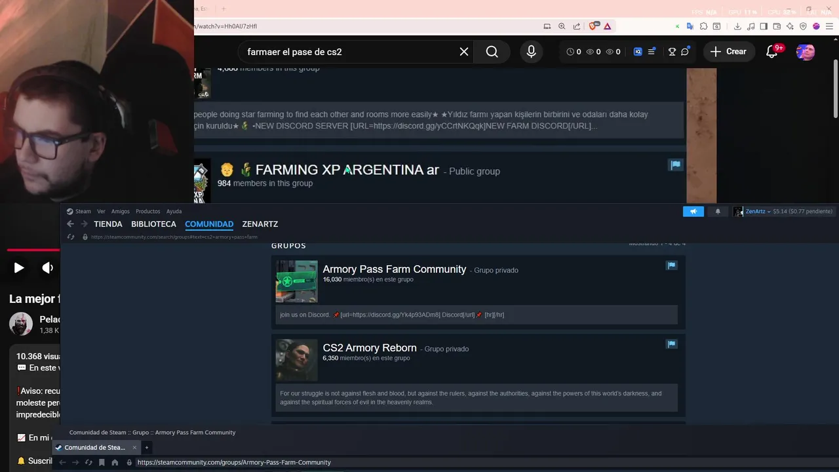839x472 pixels.
Task: Open the Brave wallet icon
Action: pyautogui.click(x=777, y=26)
